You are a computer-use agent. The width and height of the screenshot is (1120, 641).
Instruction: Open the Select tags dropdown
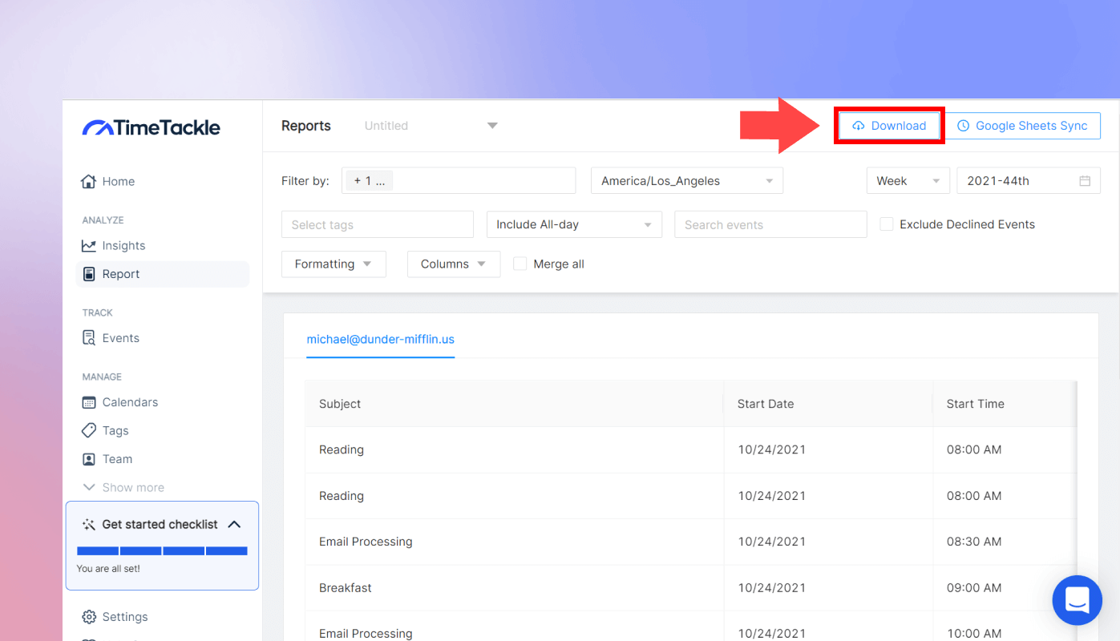click(x=378, y=224)
